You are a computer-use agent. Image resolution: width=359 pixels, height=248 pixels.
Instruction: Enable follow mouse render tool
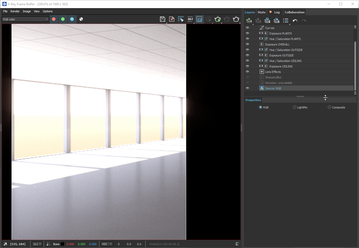pos(181,19)
